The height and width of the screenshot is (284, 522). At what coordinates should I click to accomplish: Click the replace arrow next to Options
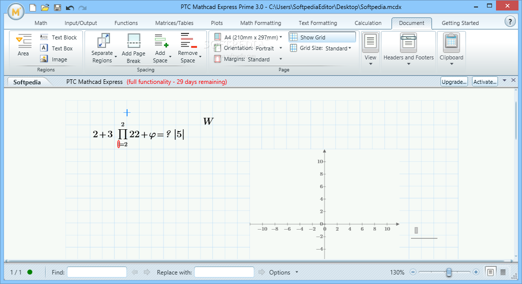coord(261,272)
